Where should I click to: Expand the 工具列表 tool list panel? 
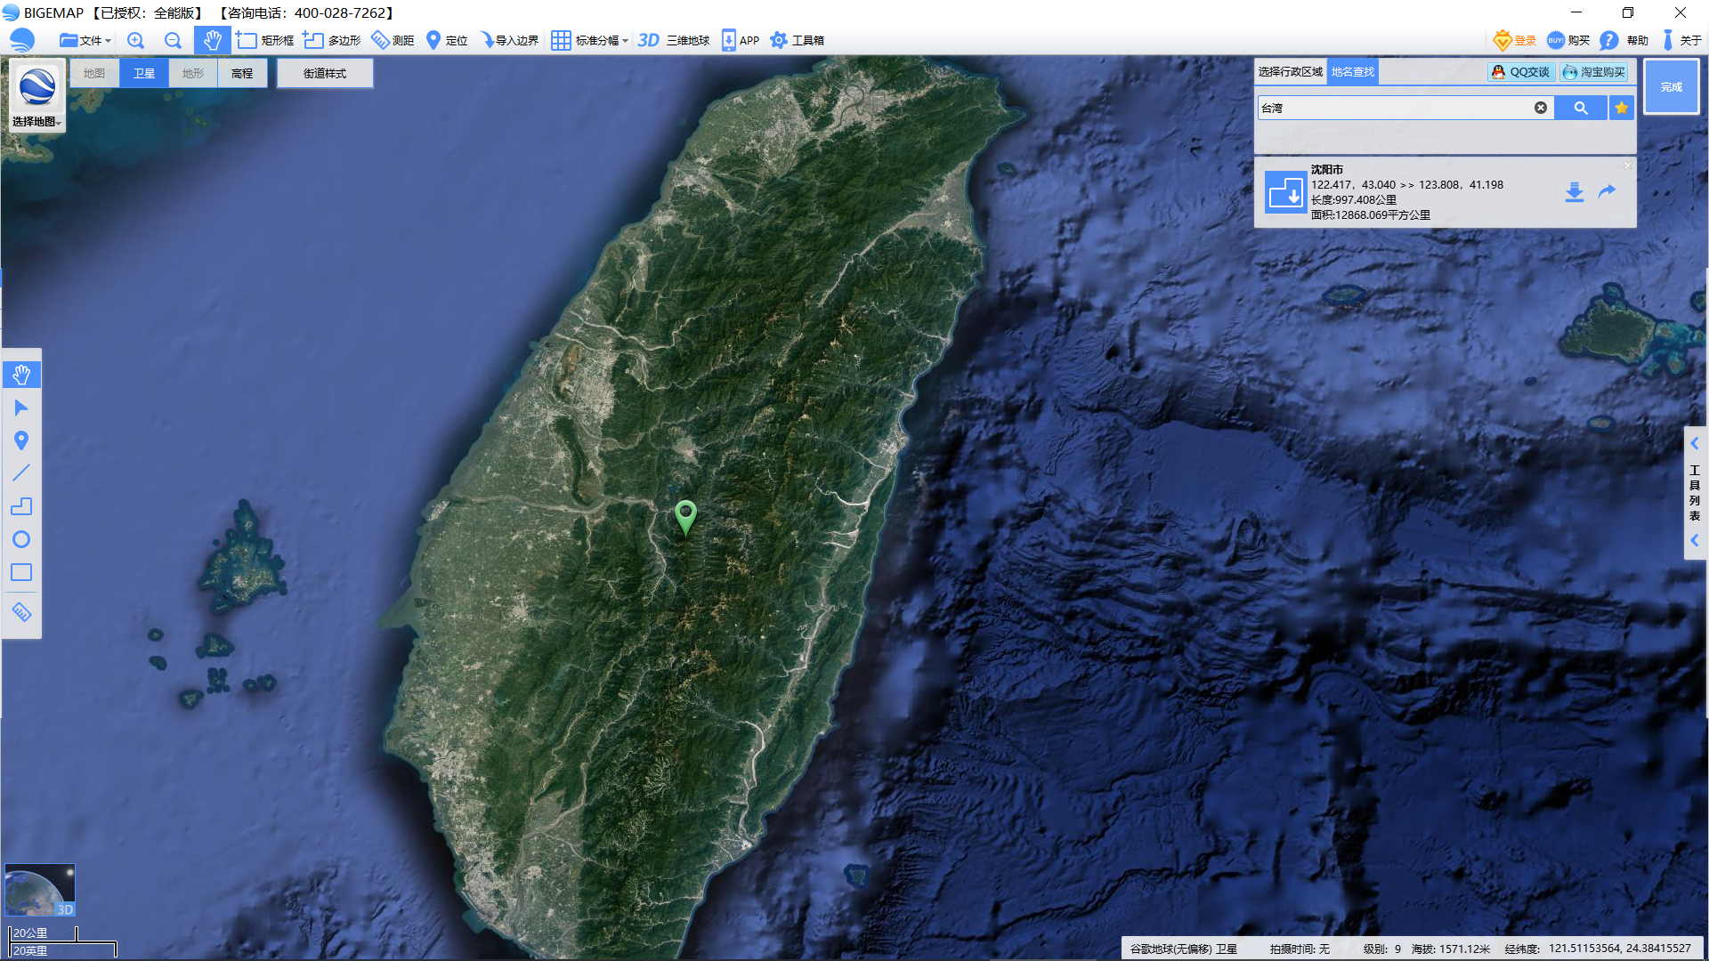pos(1695,492)
